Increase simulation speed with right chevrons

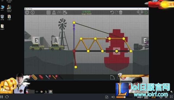[142, 12]
